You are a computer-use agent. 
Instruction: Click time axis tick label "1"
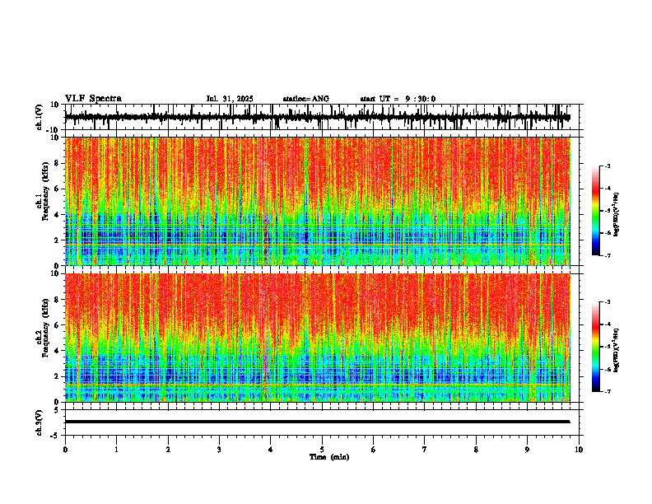click(116, 450)
